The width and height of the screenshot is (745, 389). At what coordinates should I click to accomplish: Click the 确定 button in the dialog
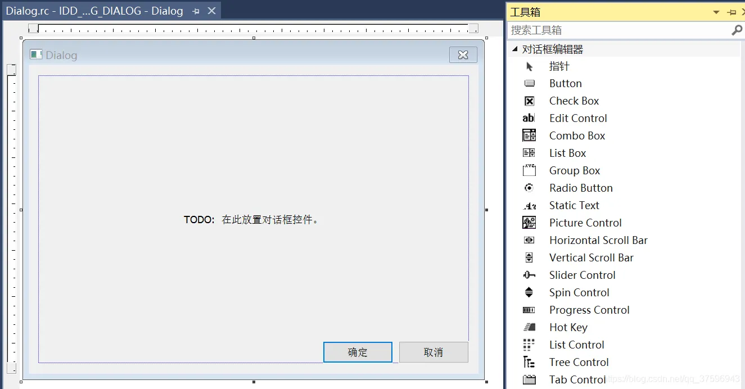click(358, 352)
